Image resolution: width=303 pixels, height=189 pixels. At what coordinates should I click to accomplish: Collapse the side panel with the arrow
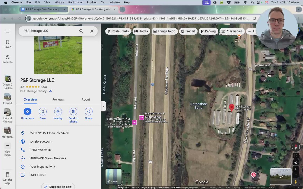[x=103, y=106]
